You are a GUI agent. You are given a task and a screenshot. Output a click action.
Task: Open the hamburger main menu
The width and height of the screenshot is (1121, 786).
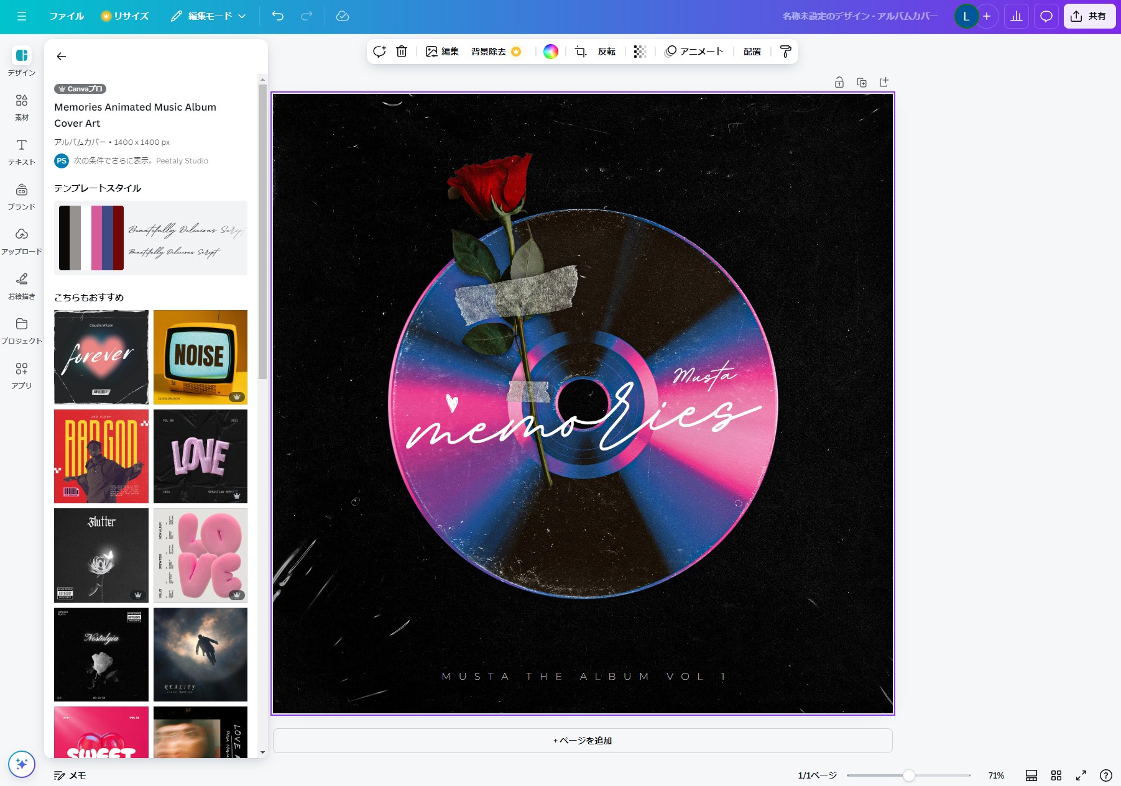click(x=22, y=16)
